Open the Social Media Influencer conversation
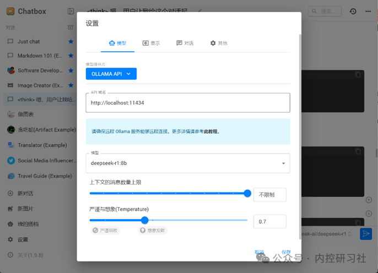The width and height of the screenshot is (378, 273). [40, 161]
